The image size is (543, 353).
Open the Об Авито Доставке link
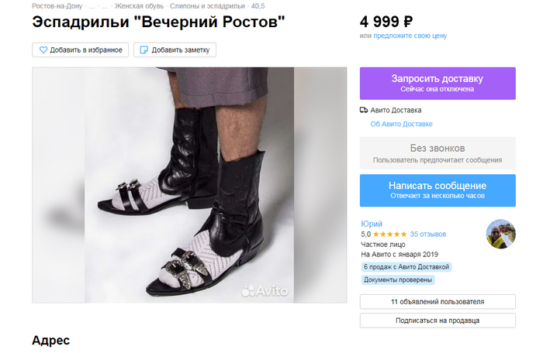(401, 124)
